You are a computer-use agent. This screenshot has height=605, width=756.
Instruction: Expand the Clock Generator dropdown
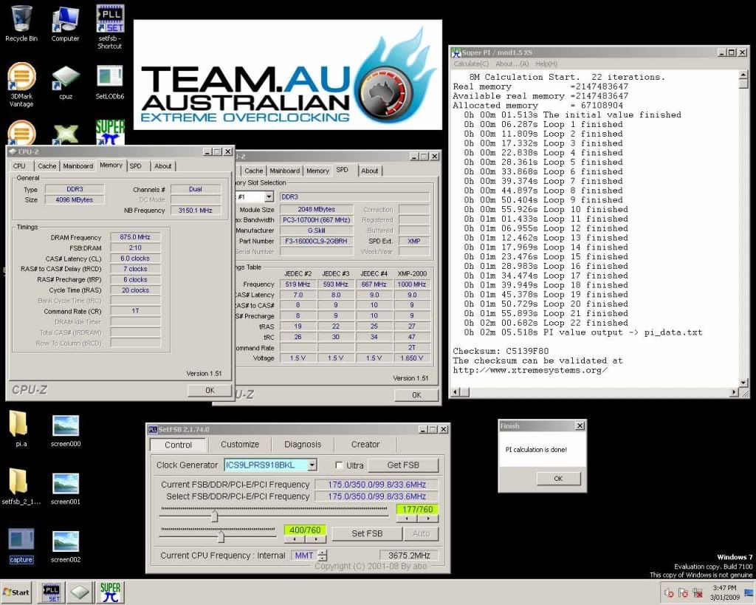(x=312, y=465)
